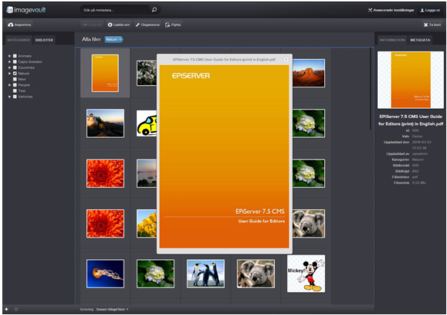Click Logga ut to sign out
This screenshot has width=447, height=315.
tap(430, 10)
